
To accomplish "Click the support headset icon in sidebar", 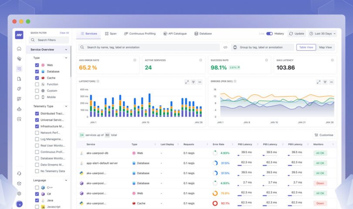I will pyautogui.click(x=19, y=173).
